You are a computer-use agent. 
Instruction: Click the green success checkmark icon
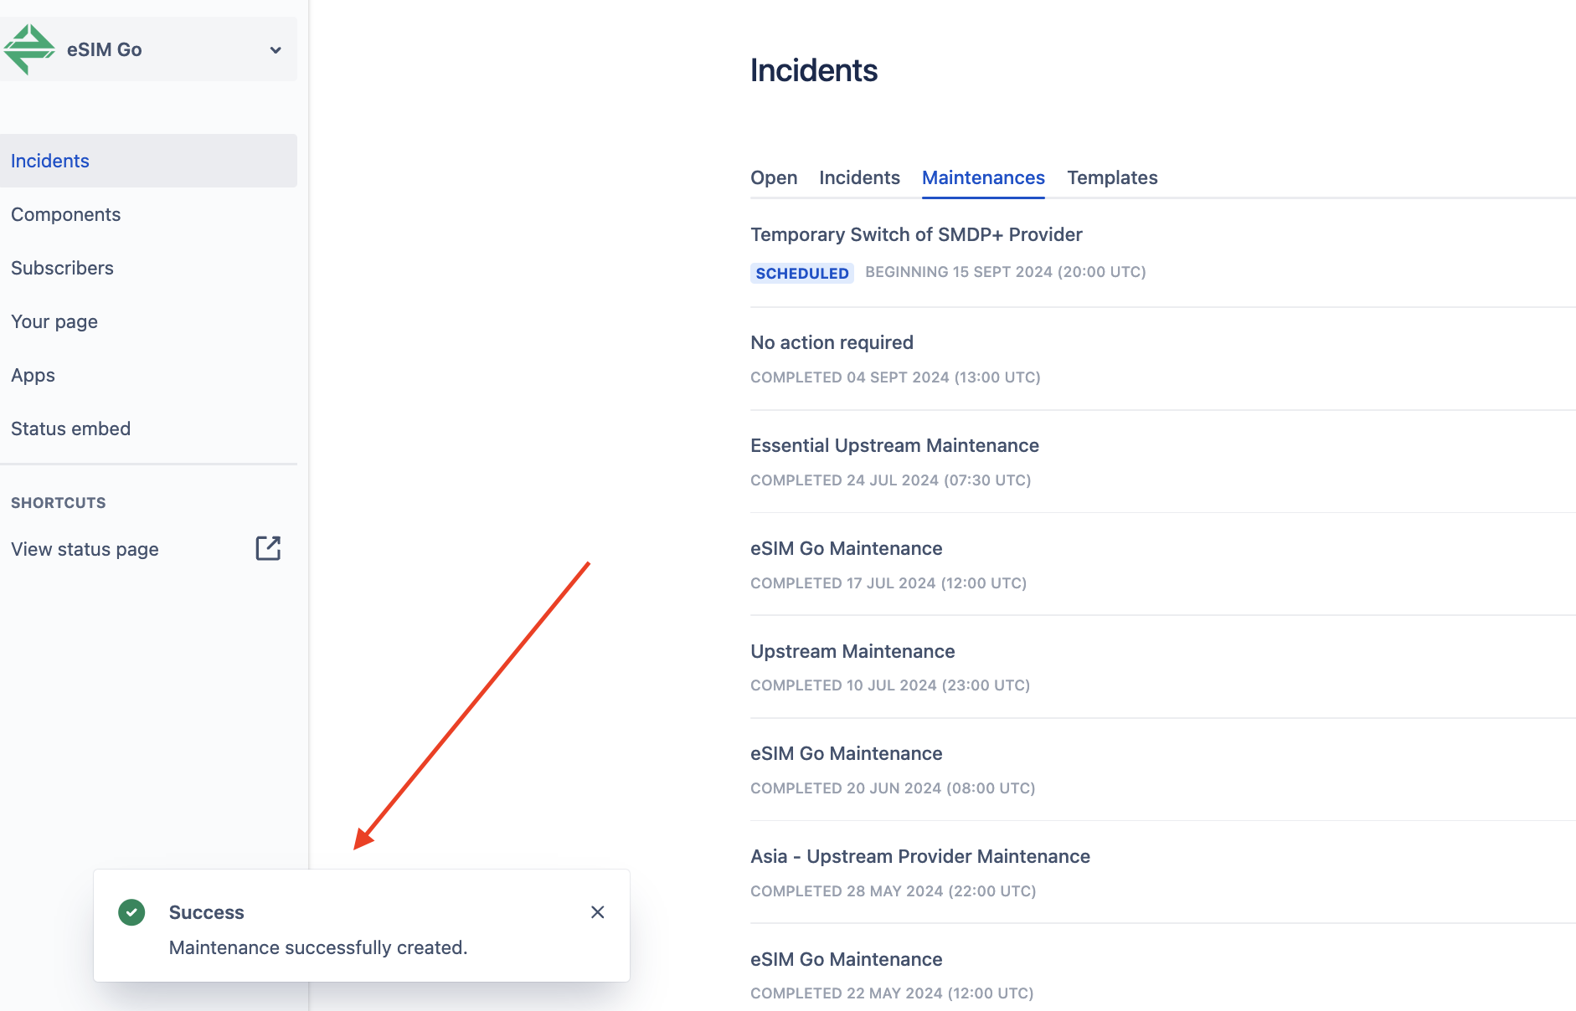pos(131,912)
